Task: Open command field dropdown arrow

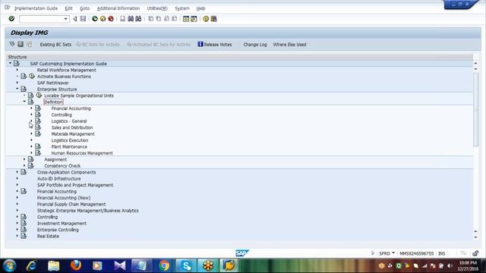Action: 65,19
